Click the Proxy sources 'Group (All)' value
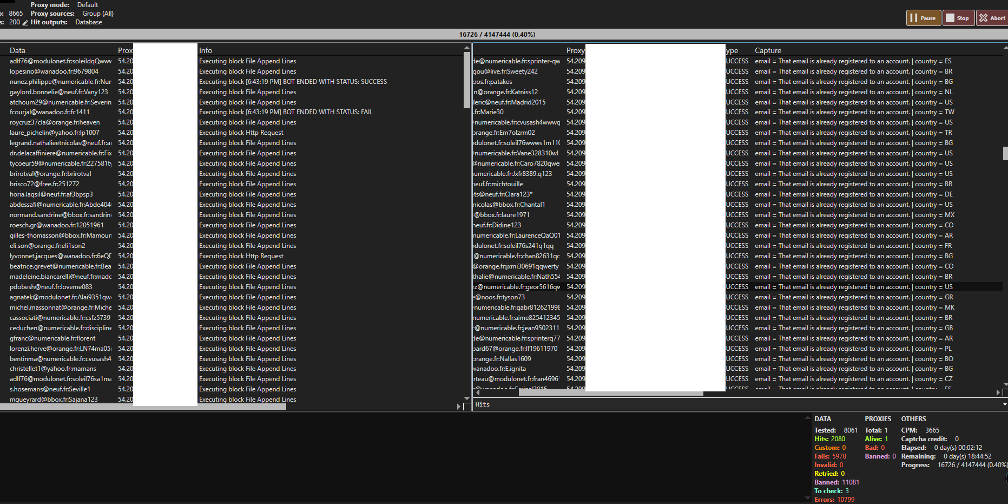Viewport: 1008px width, 504px height. (x=98, y=14)
